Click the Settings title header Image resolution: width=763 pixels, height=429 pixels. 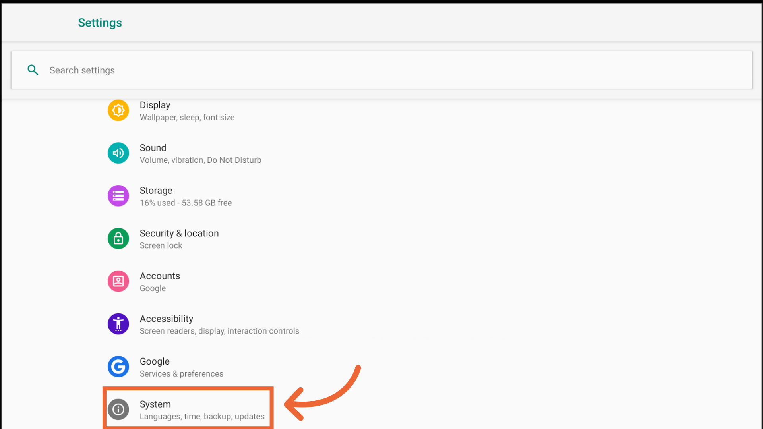pyautogui.click(x=100, y=23)
